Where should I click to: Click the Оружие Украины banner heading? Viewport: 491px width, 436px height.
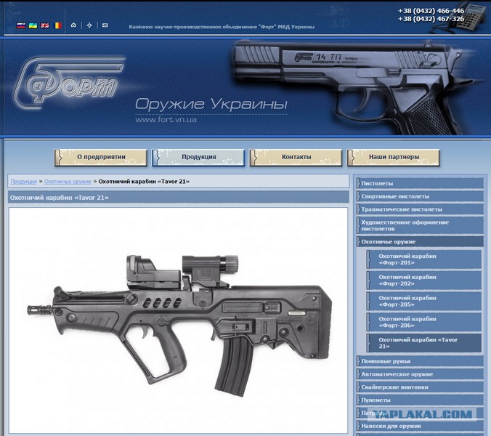[211, 105]
